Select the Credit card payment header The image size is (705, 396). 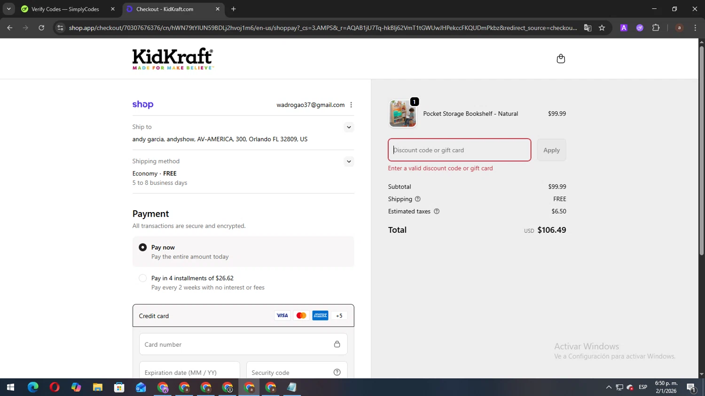click(243, 316)
